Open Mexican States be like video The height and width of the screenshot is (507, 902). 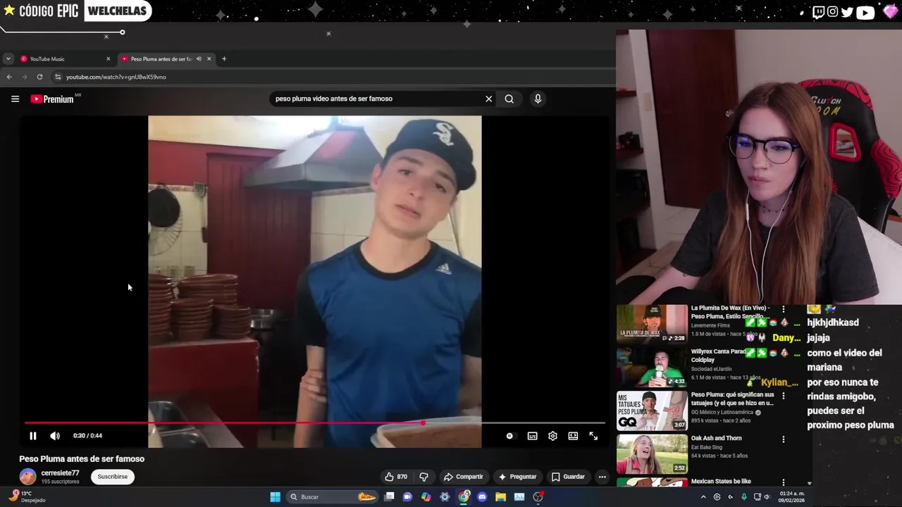coord(721,482)
